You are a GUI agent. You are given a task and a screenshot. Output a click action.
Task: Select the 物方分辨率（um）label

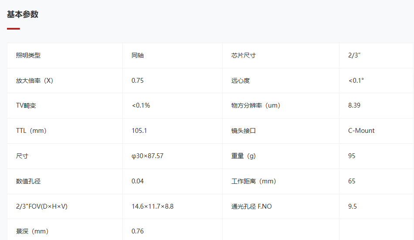255,105
